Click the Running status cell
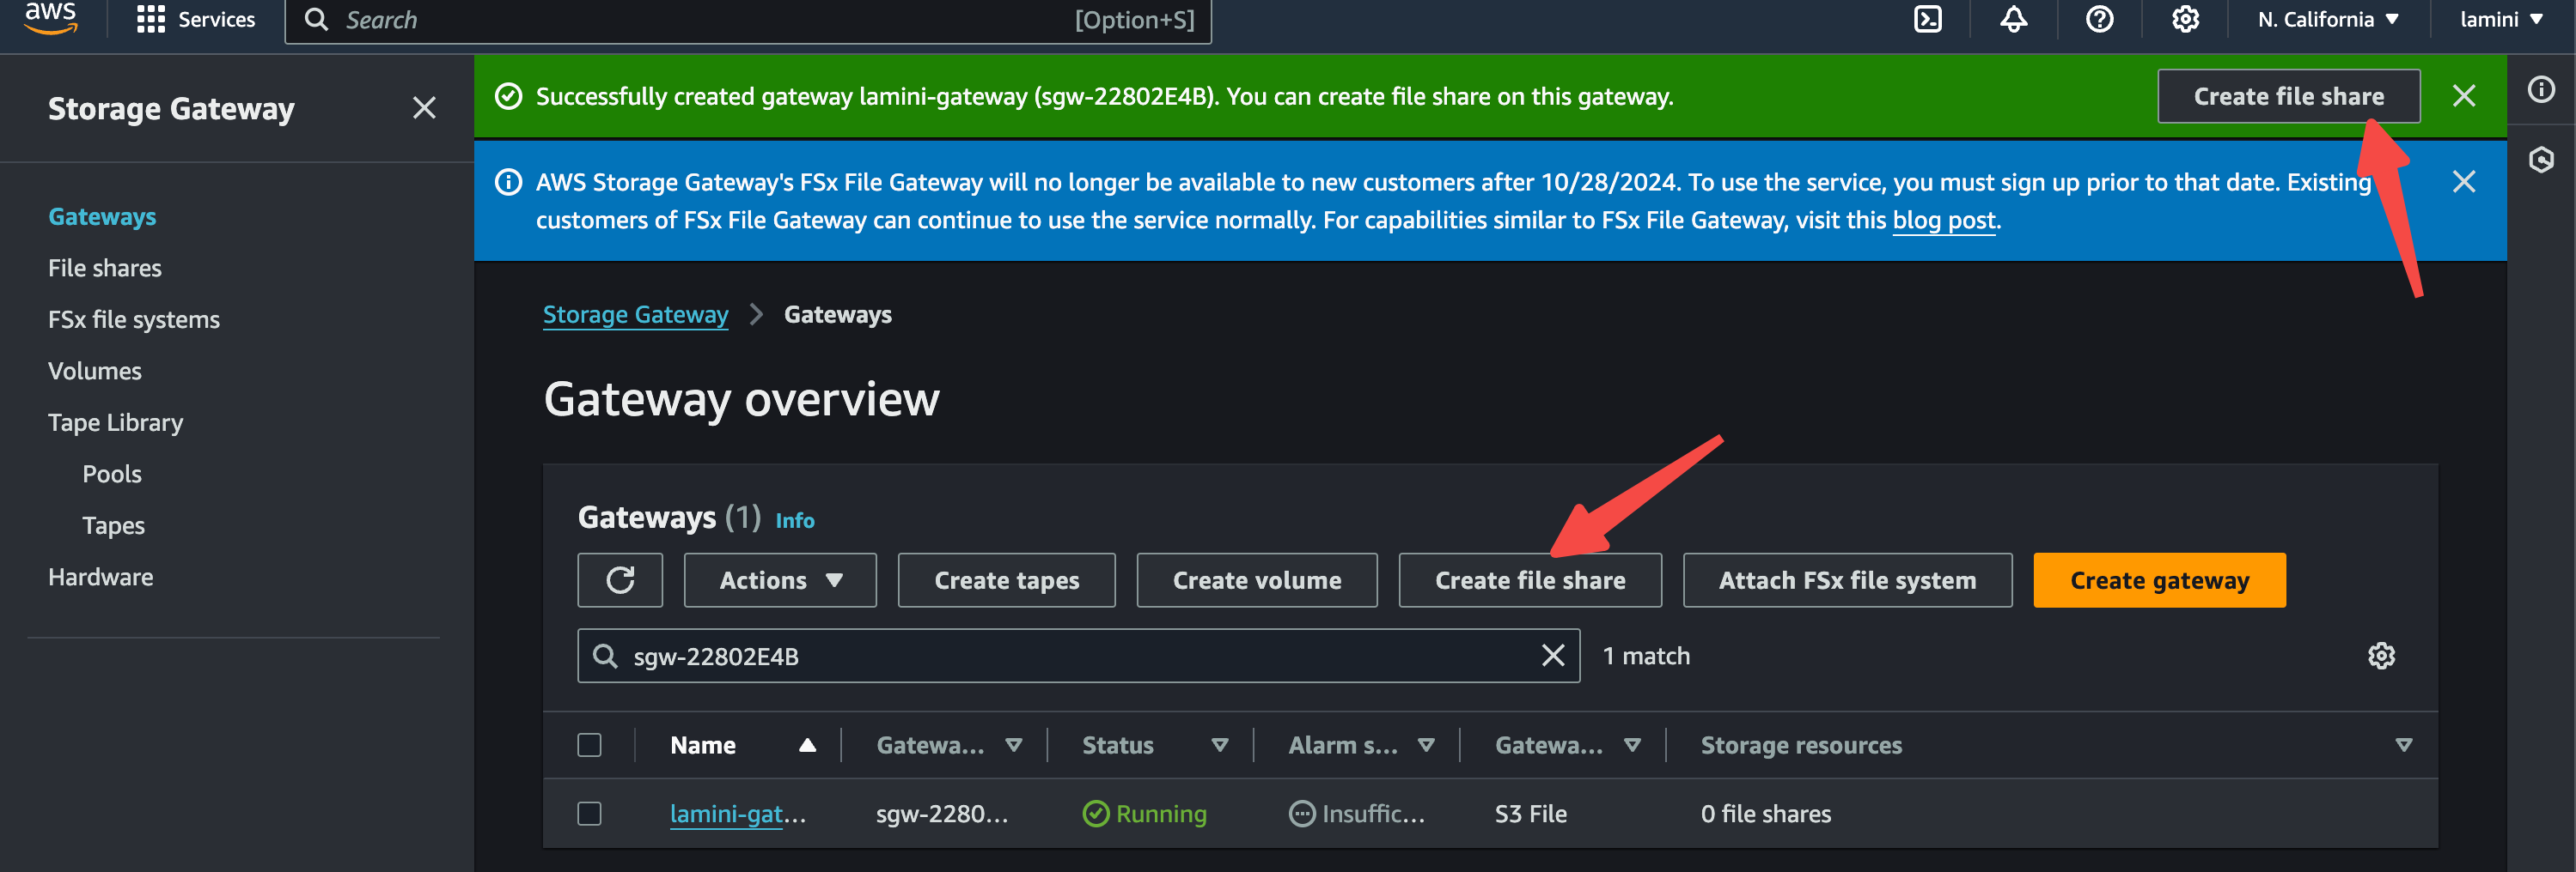The height and width of the screenshot is (872, 2576). point(1144,814)
